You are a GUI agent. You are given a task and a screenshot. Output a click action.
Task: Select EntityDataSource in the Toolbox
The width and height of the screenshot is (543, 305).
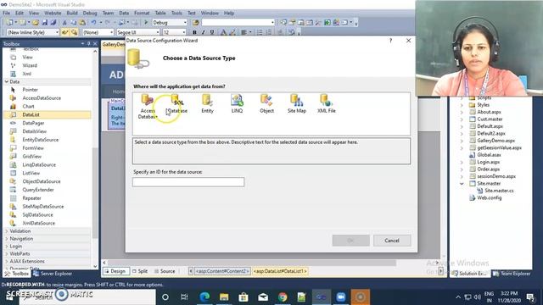tap(41, 140)
